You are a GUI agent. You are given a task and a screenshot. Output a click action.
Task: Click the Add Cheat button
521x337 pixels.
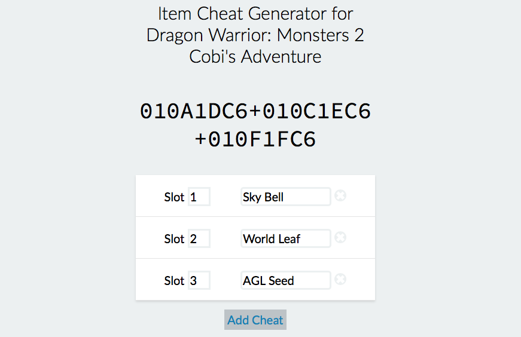point(255,320)
